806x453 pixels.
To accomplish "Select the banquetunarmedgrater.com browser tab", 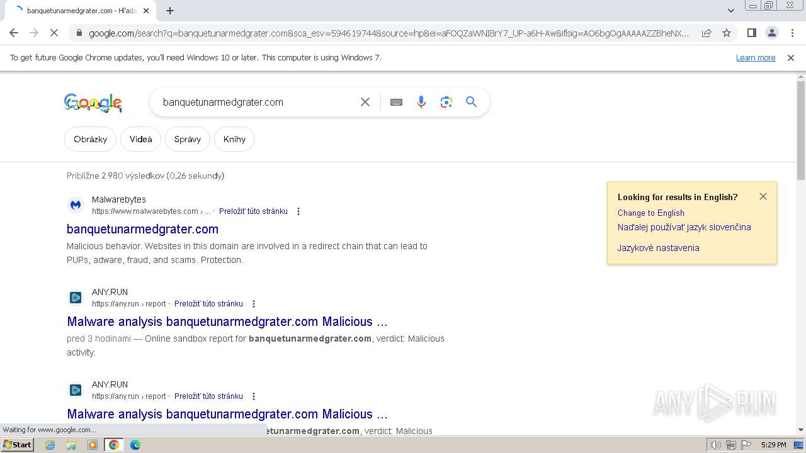I will [81, 11].
